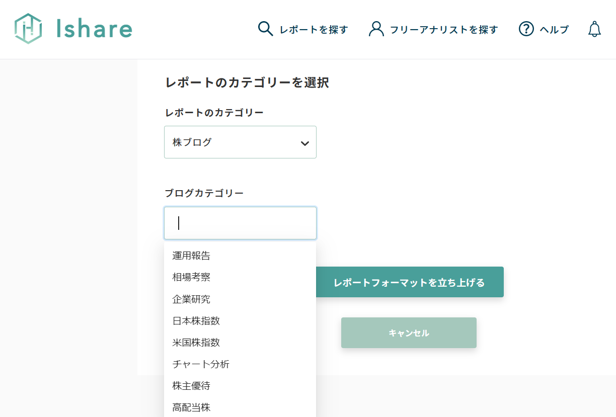The height and width of the screenshot is (417, 616).
Task: Open the 株ブログ category dropdown
Action: click(x=240, y=142)
